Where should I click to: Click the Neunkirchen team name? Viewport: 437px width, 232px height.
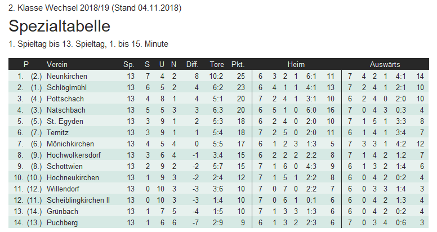[x=67, y=76]
